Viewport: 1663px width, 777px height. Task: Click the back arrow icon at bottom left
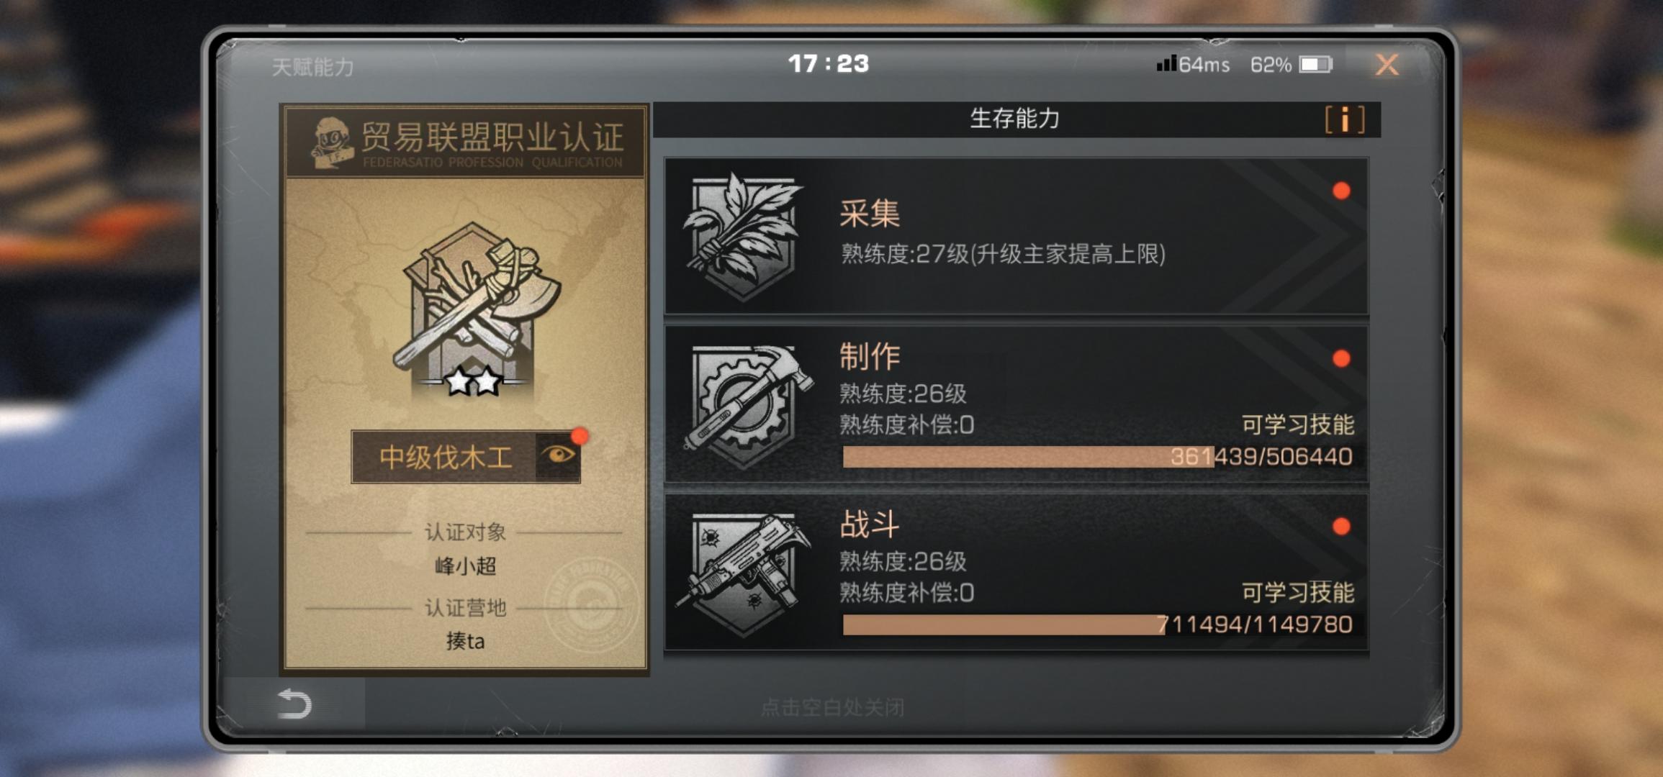(294, 703)
